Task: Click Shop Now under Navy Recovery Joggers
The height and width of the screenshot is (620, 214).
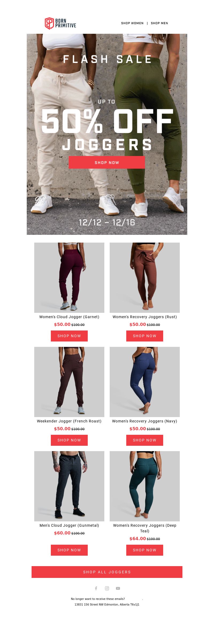Action: pos(145,440)
